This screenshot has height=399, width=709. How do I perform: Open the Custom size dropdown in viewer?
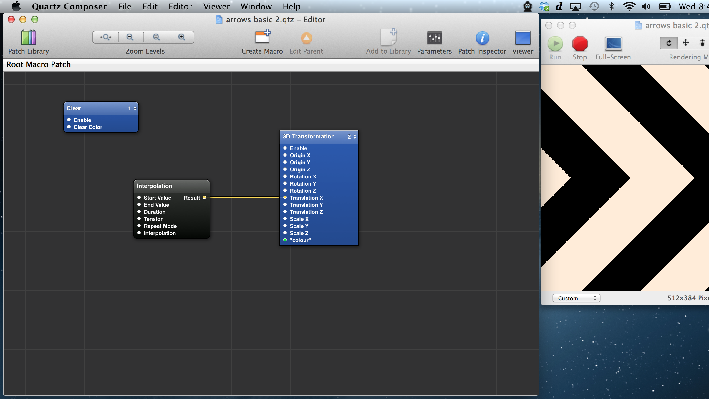pyautogui.click(x=576, y=298)
